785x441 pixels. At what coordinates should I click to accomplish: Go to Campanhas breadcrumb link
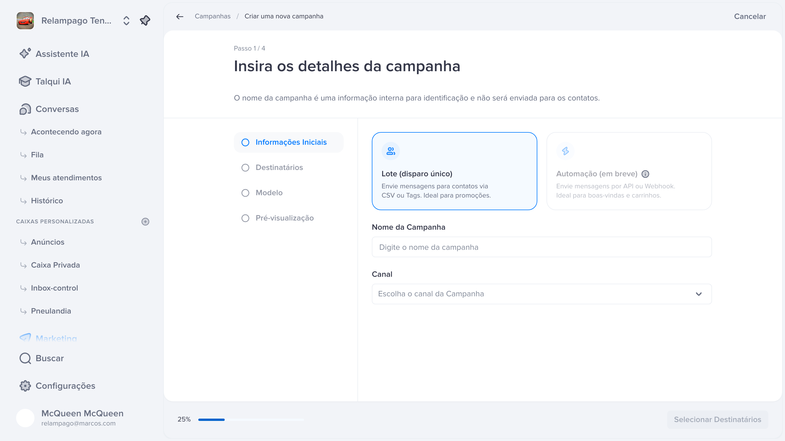pos(213,16)
